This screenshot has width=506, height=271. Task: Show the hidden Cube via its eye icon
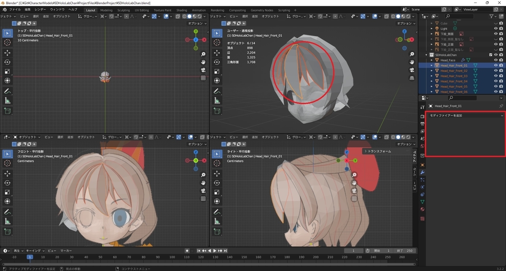[495, 24]
